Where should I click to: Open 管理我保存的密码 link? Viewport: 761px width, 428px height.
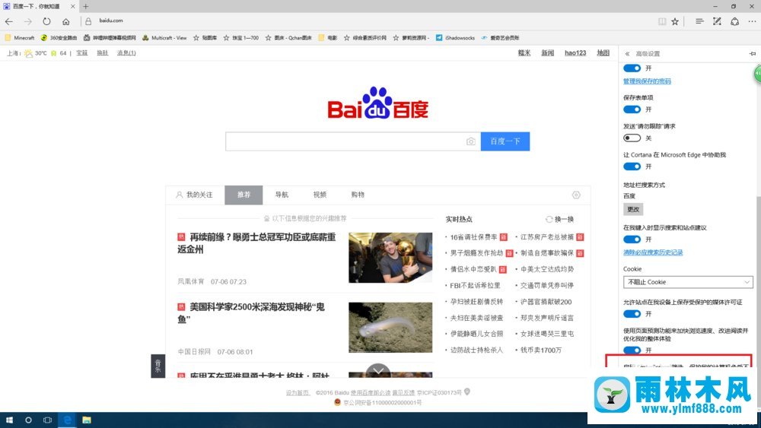pyautogui.click(x=647, y=81)
